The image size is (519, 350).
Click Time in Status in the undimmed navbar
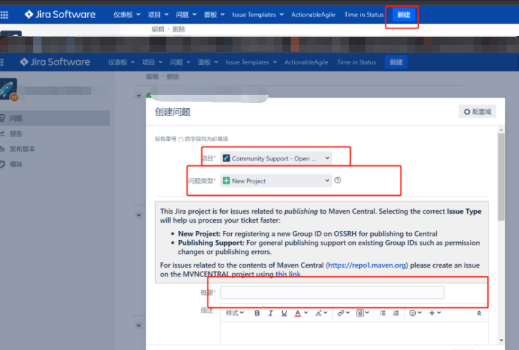pos(364,15)
